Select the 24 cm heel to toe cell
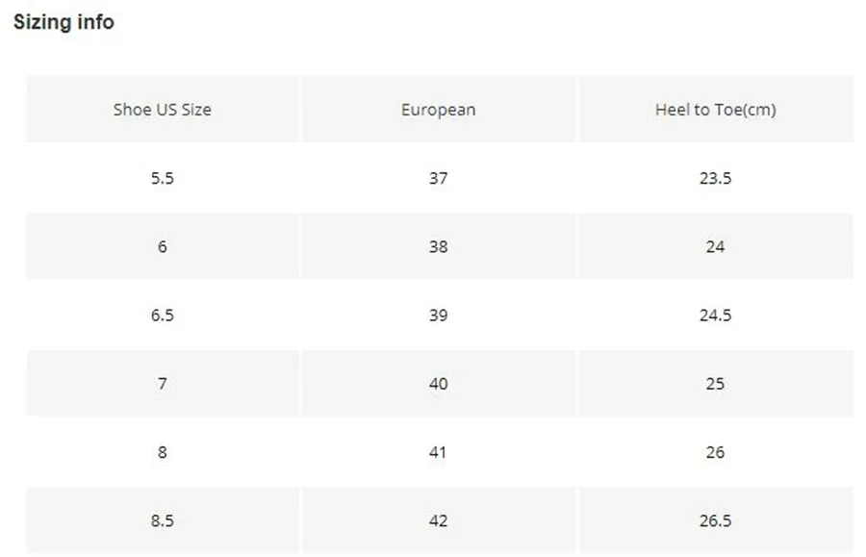This screenshot has width=866, height=557. [x=715, y=246]
